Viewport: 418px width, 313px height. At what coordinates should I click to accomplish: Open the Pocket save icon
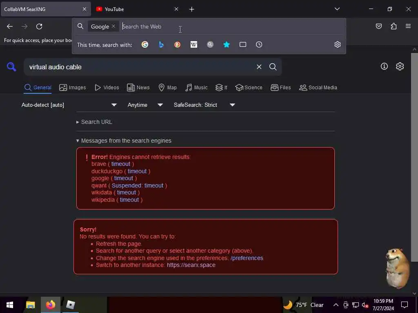pyautogui.click(x=378, y=26)
